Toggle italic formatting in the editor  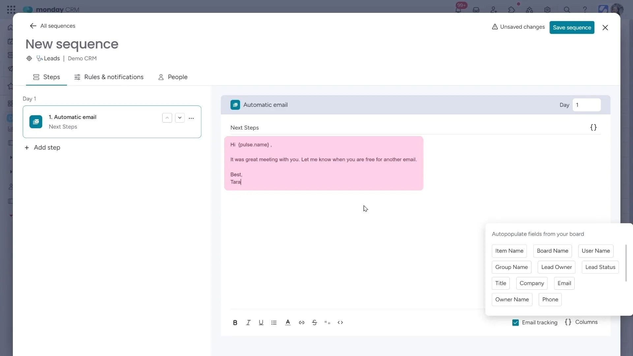tap(248, 322)
